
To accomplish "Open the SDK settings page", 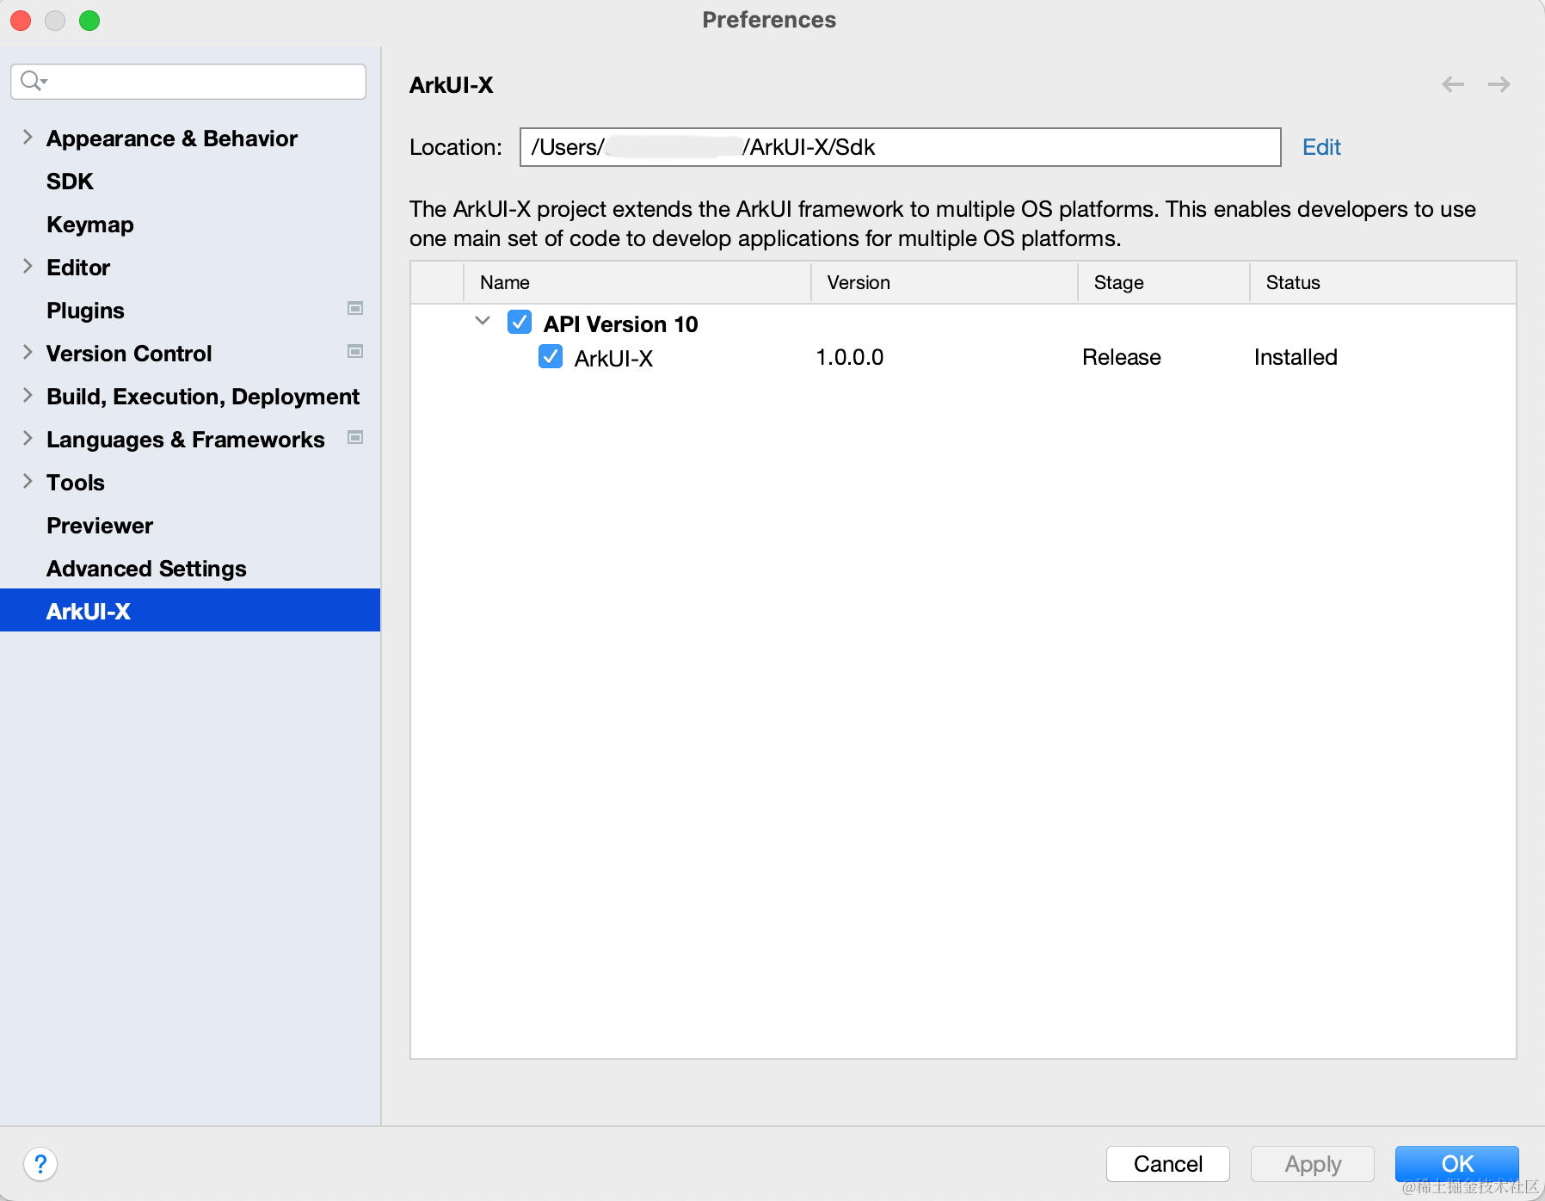I will pyautogui.click(x=70, y=182).
